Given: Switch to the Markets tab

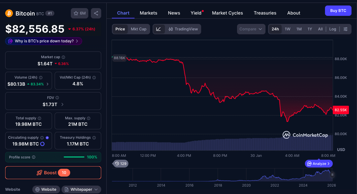Looking at the screenshot, I should 148,13.
